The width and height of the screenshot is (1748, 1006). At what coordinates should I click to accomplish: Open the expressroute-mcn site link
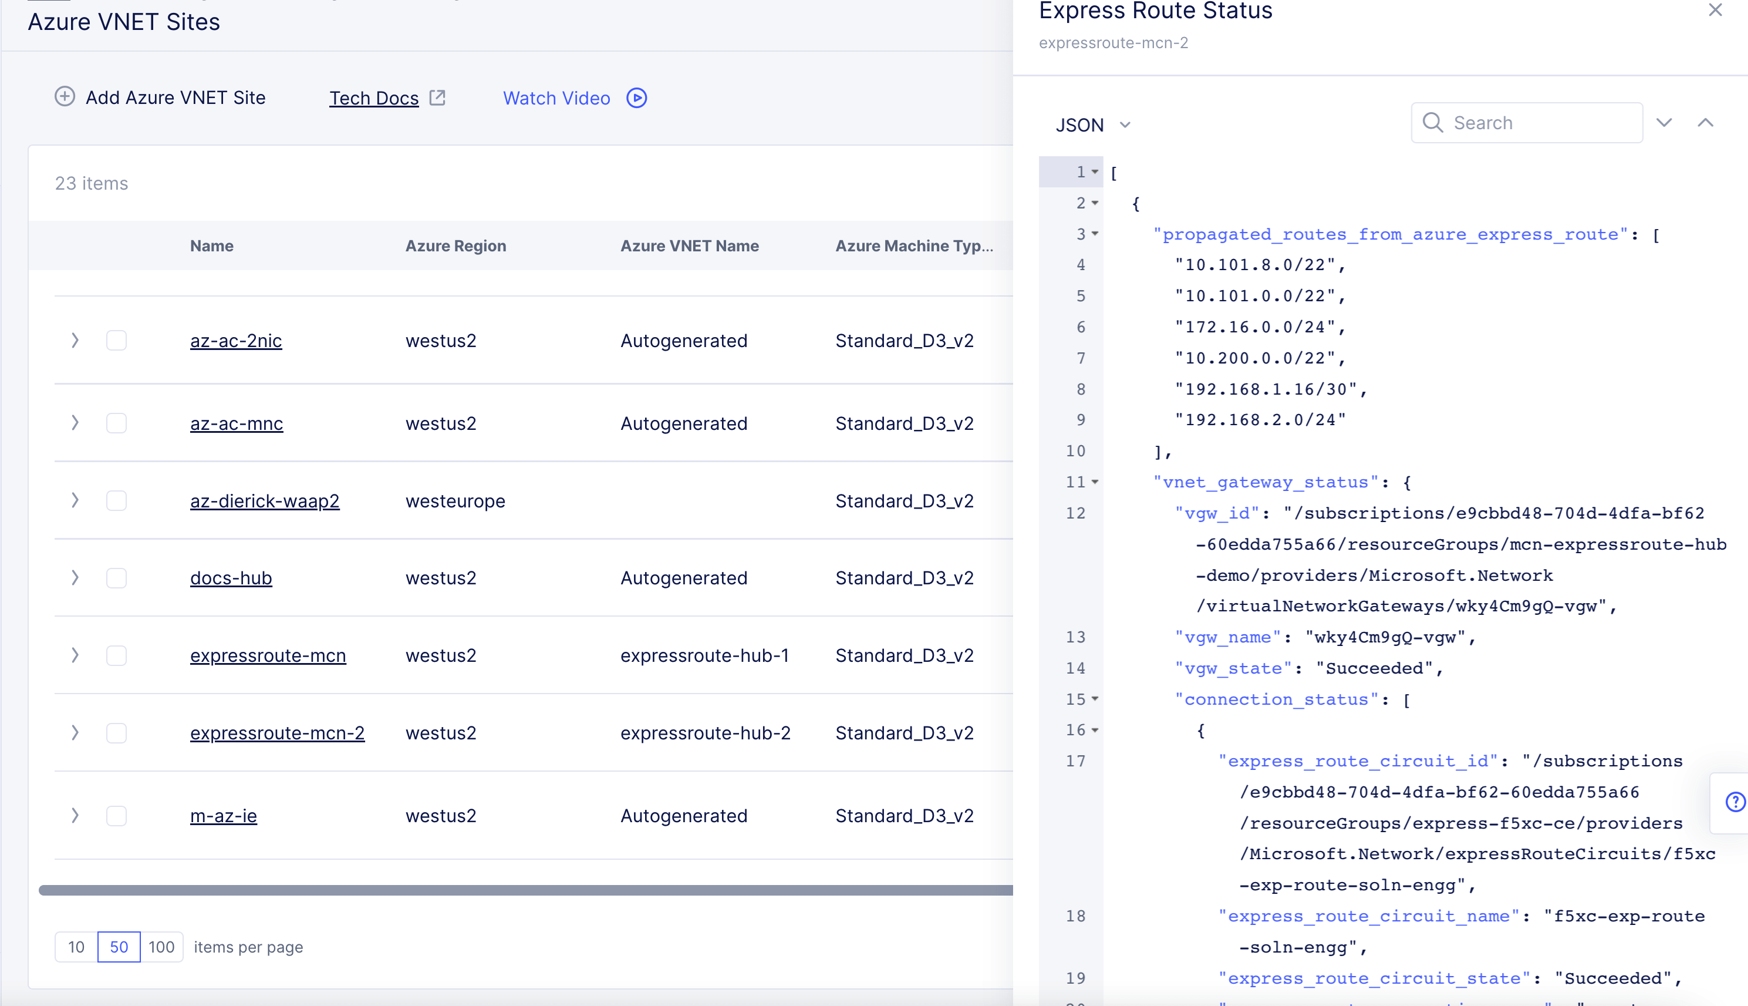pyautogui.click(x=268, y=655)
